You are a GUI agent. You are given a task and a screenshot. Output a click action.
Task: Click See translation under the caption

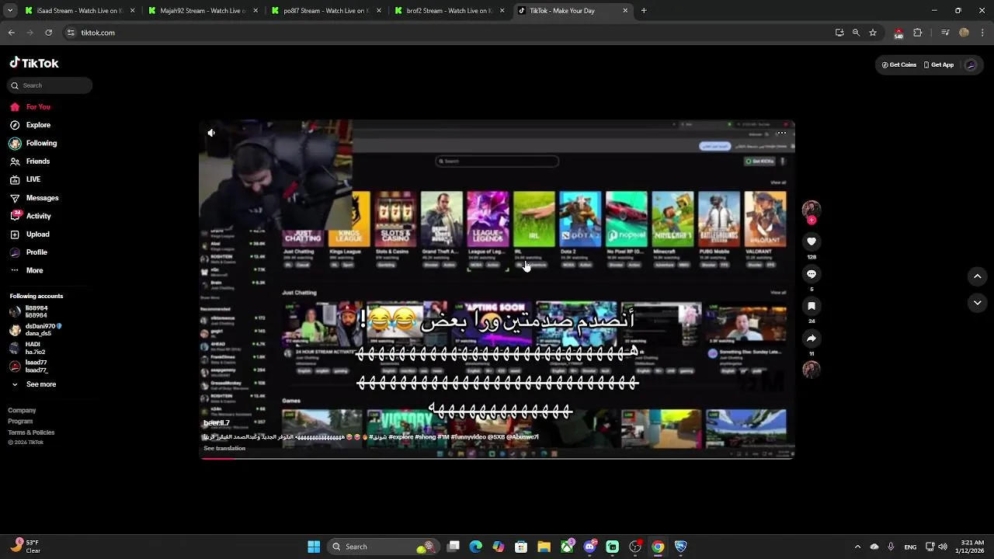click(224, 449)
